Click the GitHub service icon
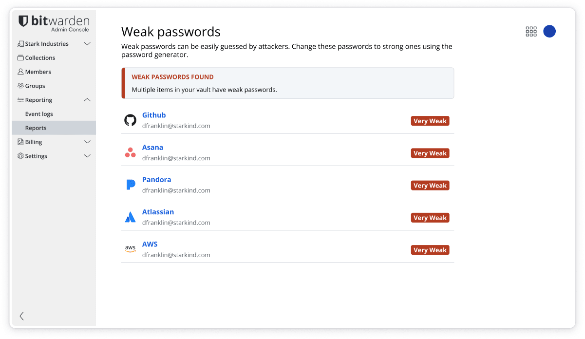This screenshot has height=339, width=585. coord(130,119)
